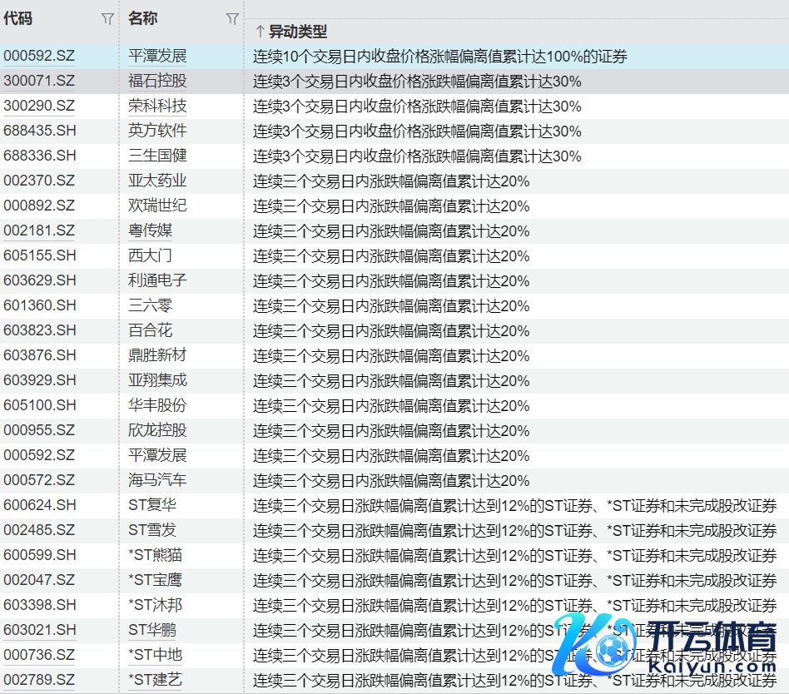Select the 100% deviation type cell in first row
This screenshot has width=789, height=694.
[x=439, y=57]
